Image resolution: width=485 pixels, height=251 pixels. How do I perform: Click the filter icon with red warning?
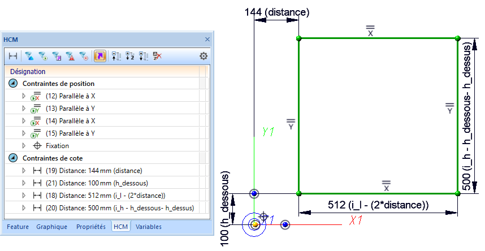tap(70, 56)
